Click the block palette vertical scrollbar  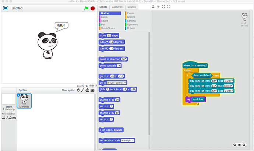(x=149, y=84)
